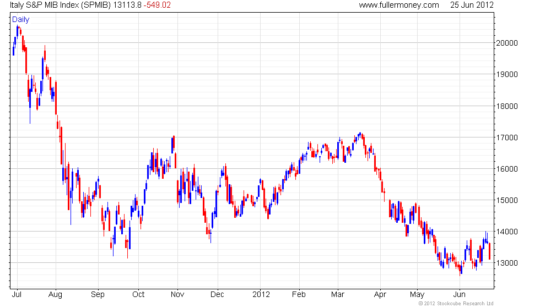Click the May month axis label
Image resolution: width=540 pixels, height=308 pixels.
(417, 295)
